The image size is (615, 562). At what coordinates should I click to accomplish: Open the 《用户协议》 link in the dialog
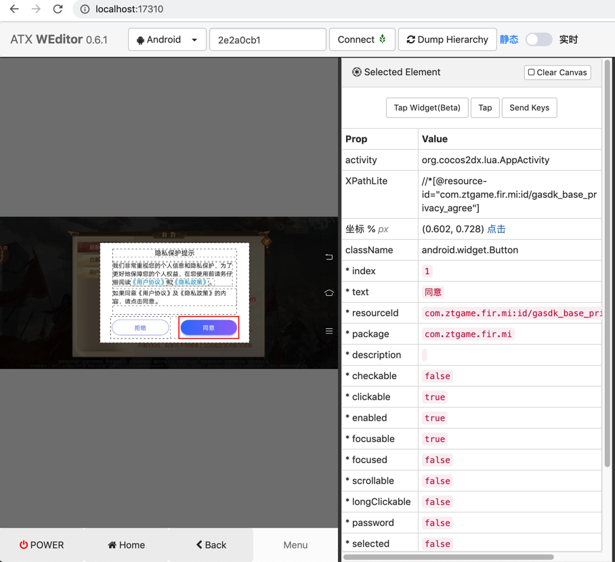148,282
